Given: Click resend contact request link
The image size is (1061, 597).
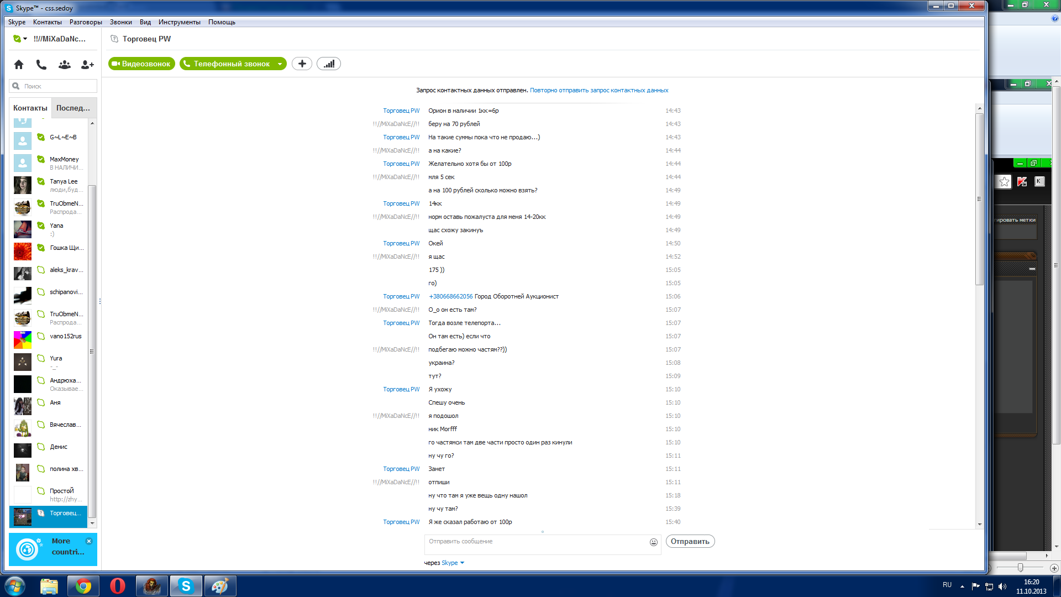Looking at the screenshot, I should 599,91.
